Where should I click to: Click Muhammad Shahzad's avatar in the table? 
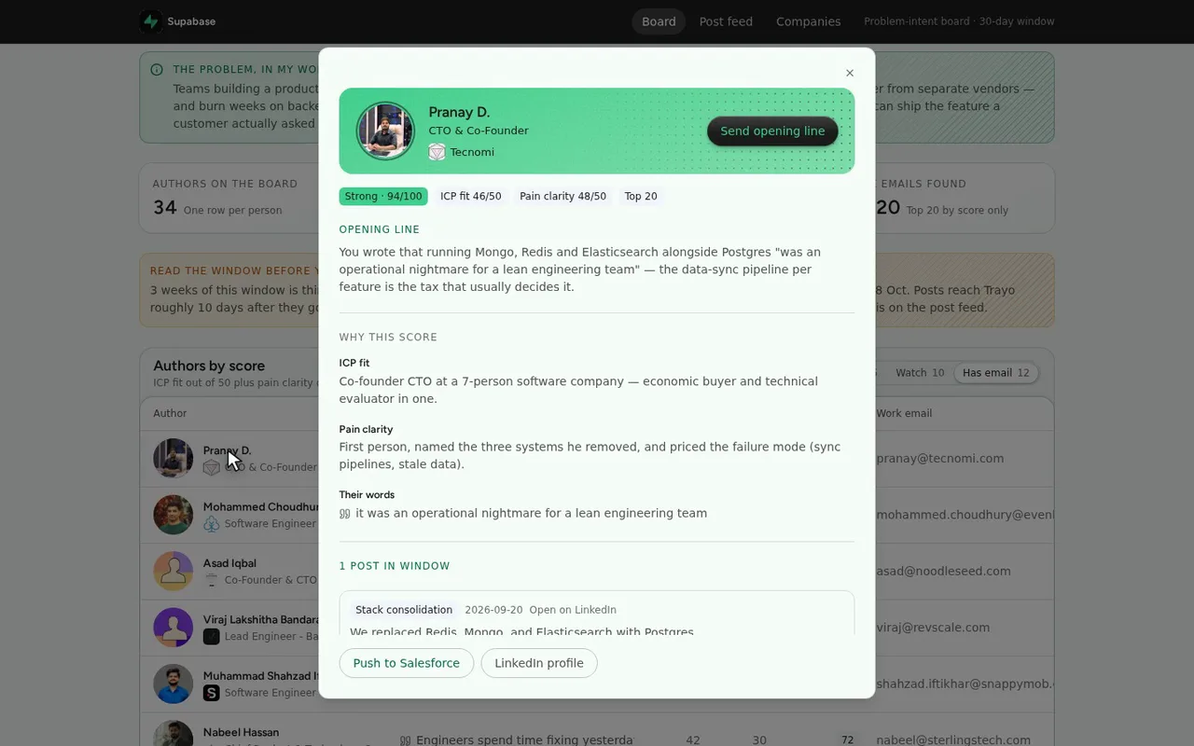[x=174, y=684]
